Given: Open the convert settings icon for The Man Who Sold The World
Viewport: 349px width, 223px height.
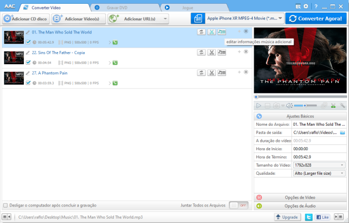Looking at the screenshot, I should coord(201,32).
